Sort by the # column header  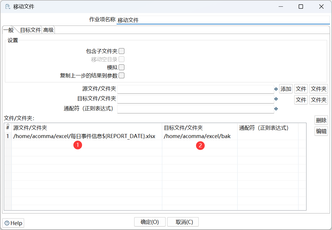(x=8, y=128)
